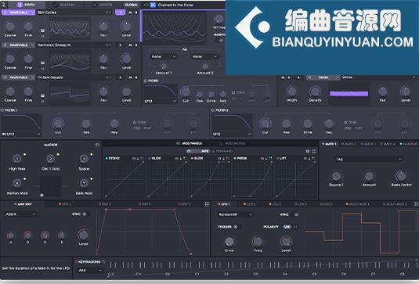Click wavetable arrows beside Tri-Saw-Square
This screenshot has height=284, width=419.
(109, 77)
